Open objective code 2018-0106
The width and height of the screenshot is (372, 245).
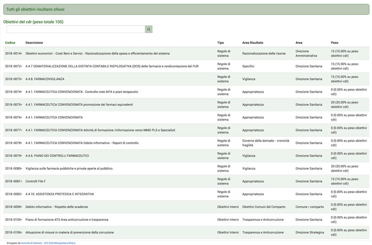pyautogui.click(x=13, y=232)
